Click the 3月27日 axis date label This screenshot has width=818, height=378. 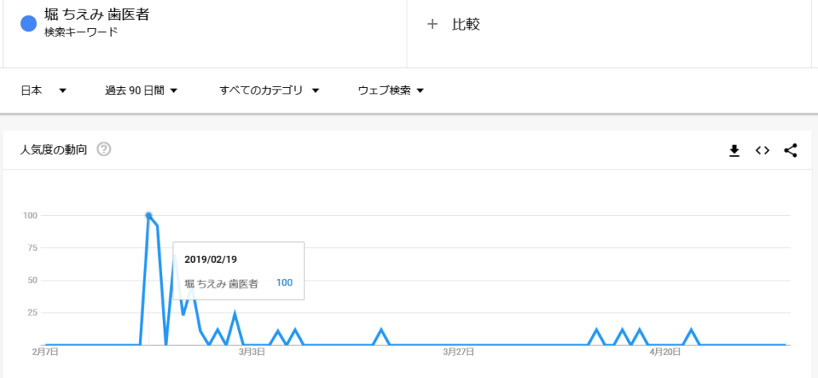click(459, 351)
